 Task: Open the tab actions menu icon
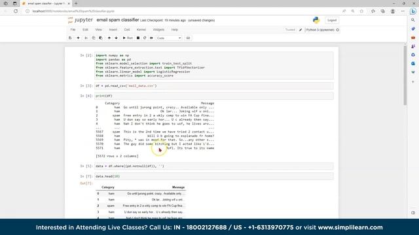14,3
